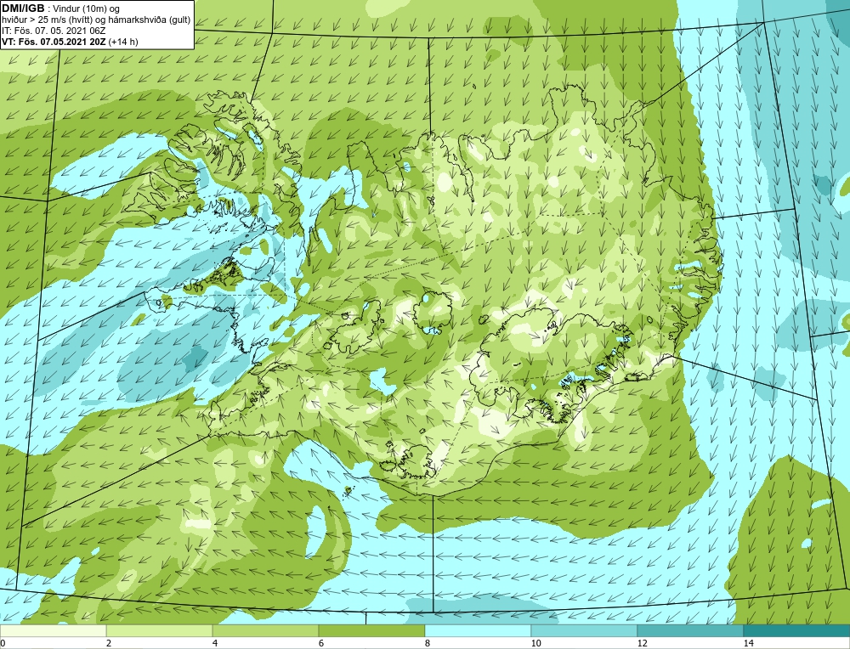Click the legend scale label '0'

[x=3, y=643]
